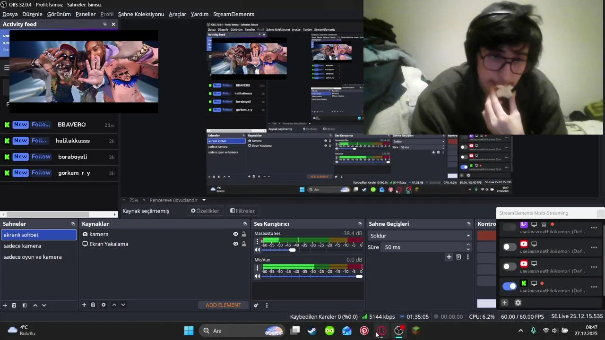Image resolution: width=605 pixels, height=340 pixels.
Task: Select the sadece oyun ve kamera scene
Action: pyautogui.click(x=39, y=257)
